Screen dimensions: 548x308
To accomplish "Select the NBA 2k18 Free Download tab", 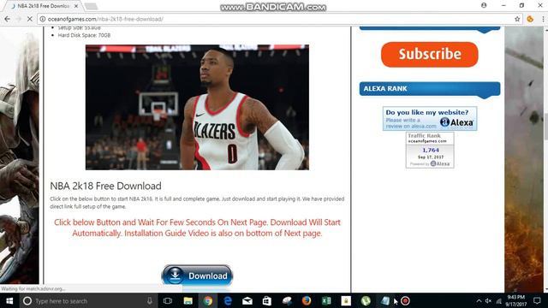I will [43, 6].
